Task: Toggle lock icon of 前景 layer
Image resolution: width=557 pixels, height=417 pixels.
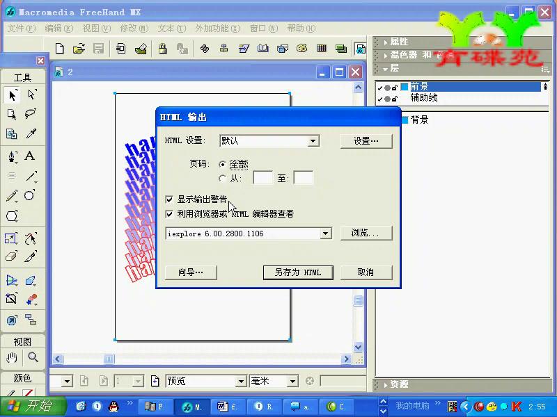Action: click(x=394, y=88)
